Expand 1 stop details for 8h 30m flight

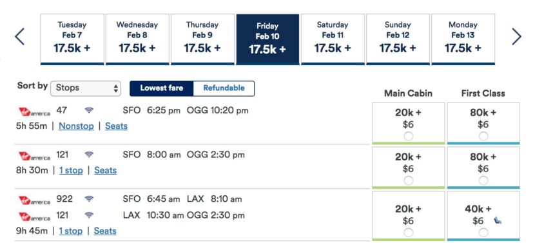[x=71, y=170]
